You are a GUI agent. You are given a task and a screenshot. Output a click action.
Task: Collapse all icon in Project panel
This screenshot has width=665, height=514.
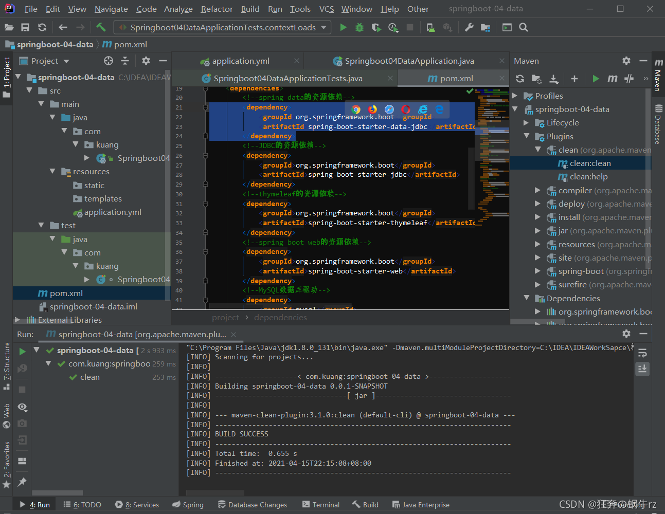[125, 61]
